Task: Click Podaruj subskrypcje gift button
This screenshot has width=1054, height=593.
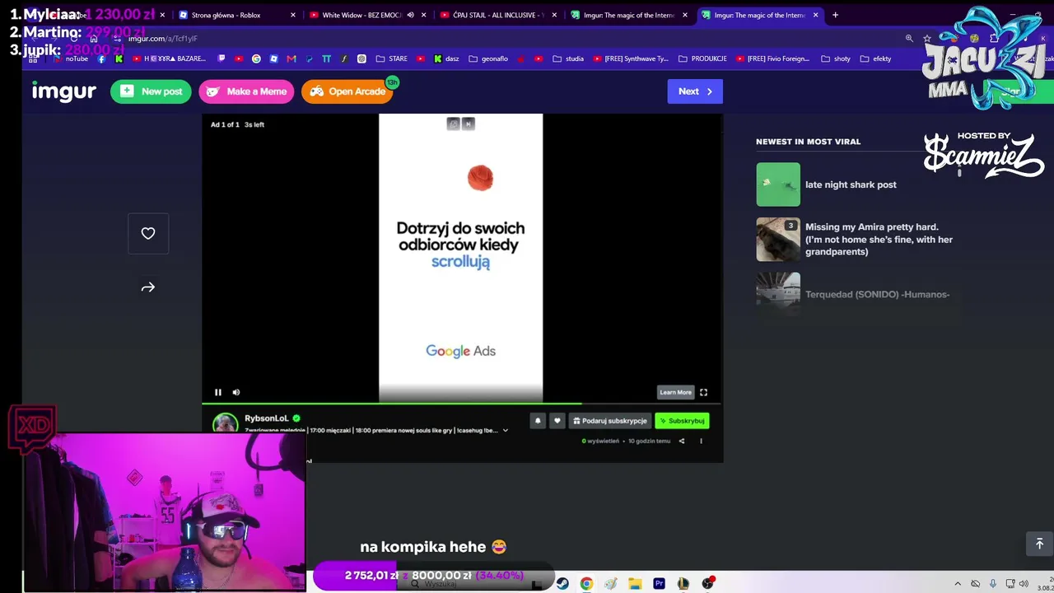Action: tap(610, 421)
